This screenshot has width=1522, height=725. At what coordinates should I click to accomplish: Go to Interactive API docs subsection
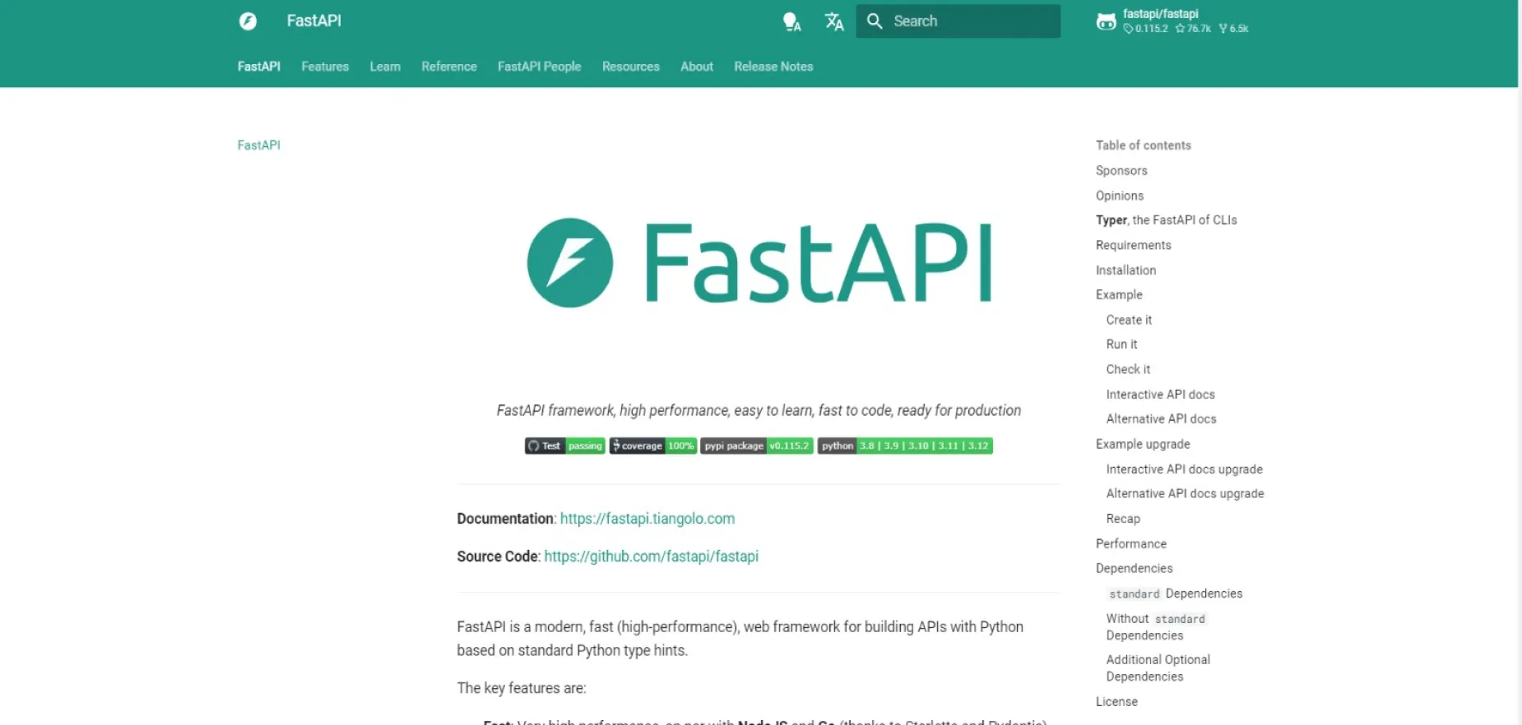coord(1161,395)
